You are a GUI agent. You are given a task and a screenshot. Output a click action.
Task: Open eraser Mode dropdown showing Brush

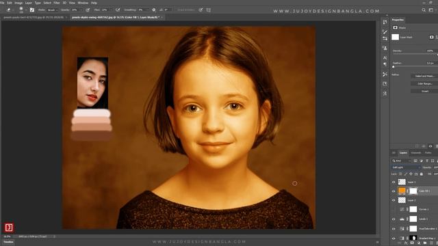(52, 10)
